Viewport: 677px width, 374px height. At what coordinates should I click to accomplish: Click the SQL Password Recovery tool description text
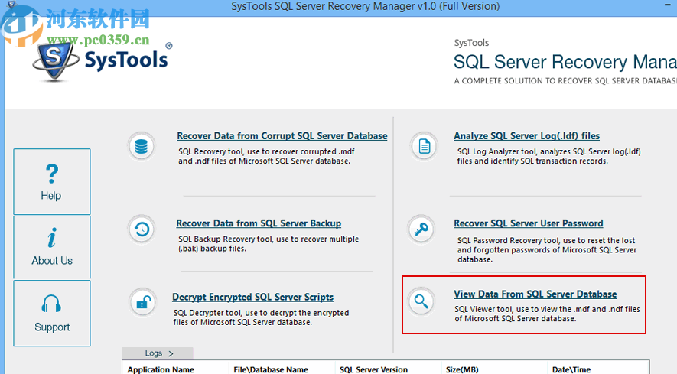pos(547,249)
